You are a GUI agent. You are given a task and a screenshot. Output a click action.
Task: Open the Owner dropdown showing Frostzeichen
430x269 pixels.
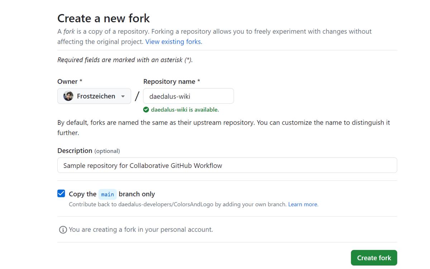tap(94, 96)
